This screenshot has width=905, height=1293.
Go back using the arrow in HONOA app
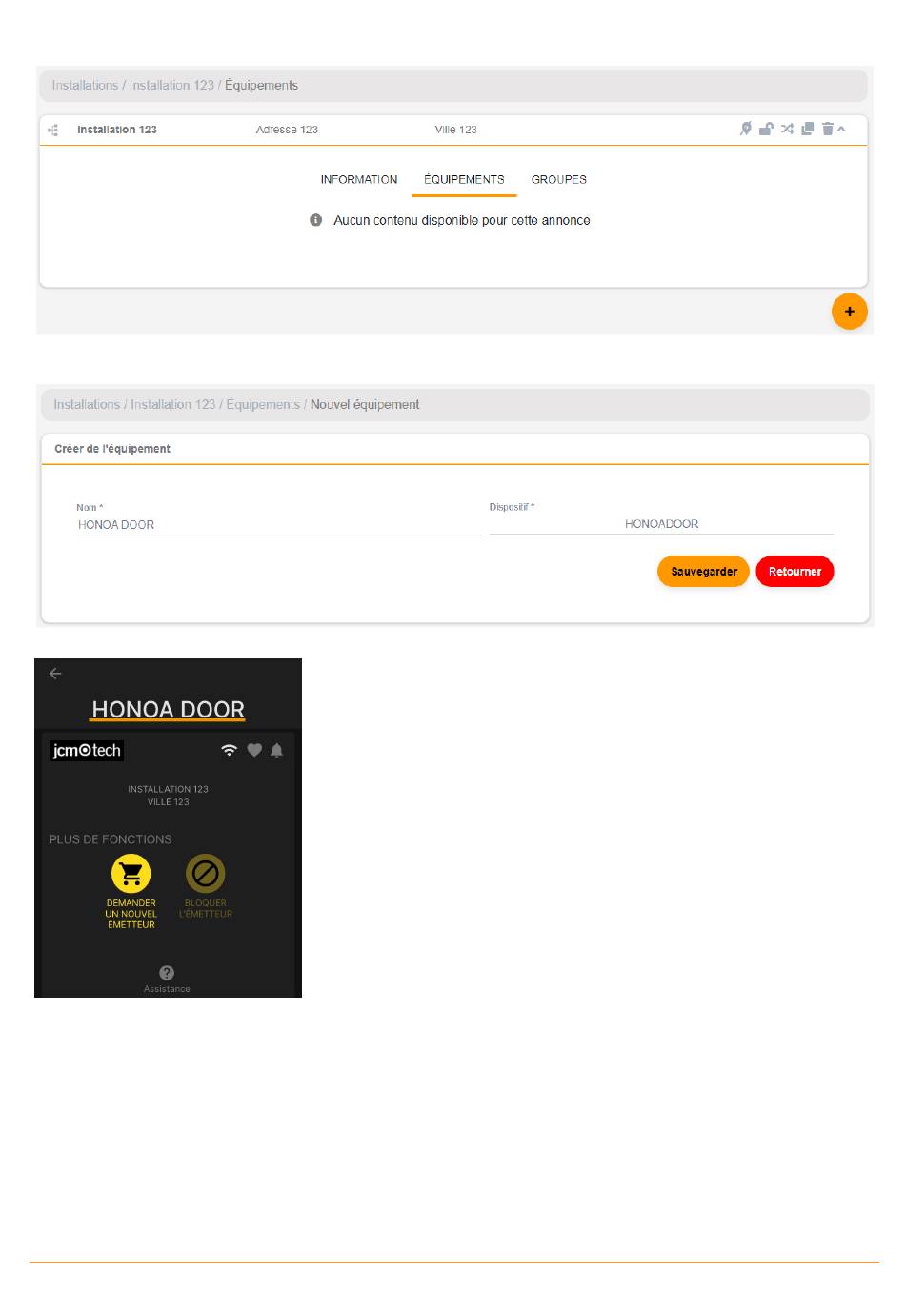pyautogui.click(x=55, y=674)
